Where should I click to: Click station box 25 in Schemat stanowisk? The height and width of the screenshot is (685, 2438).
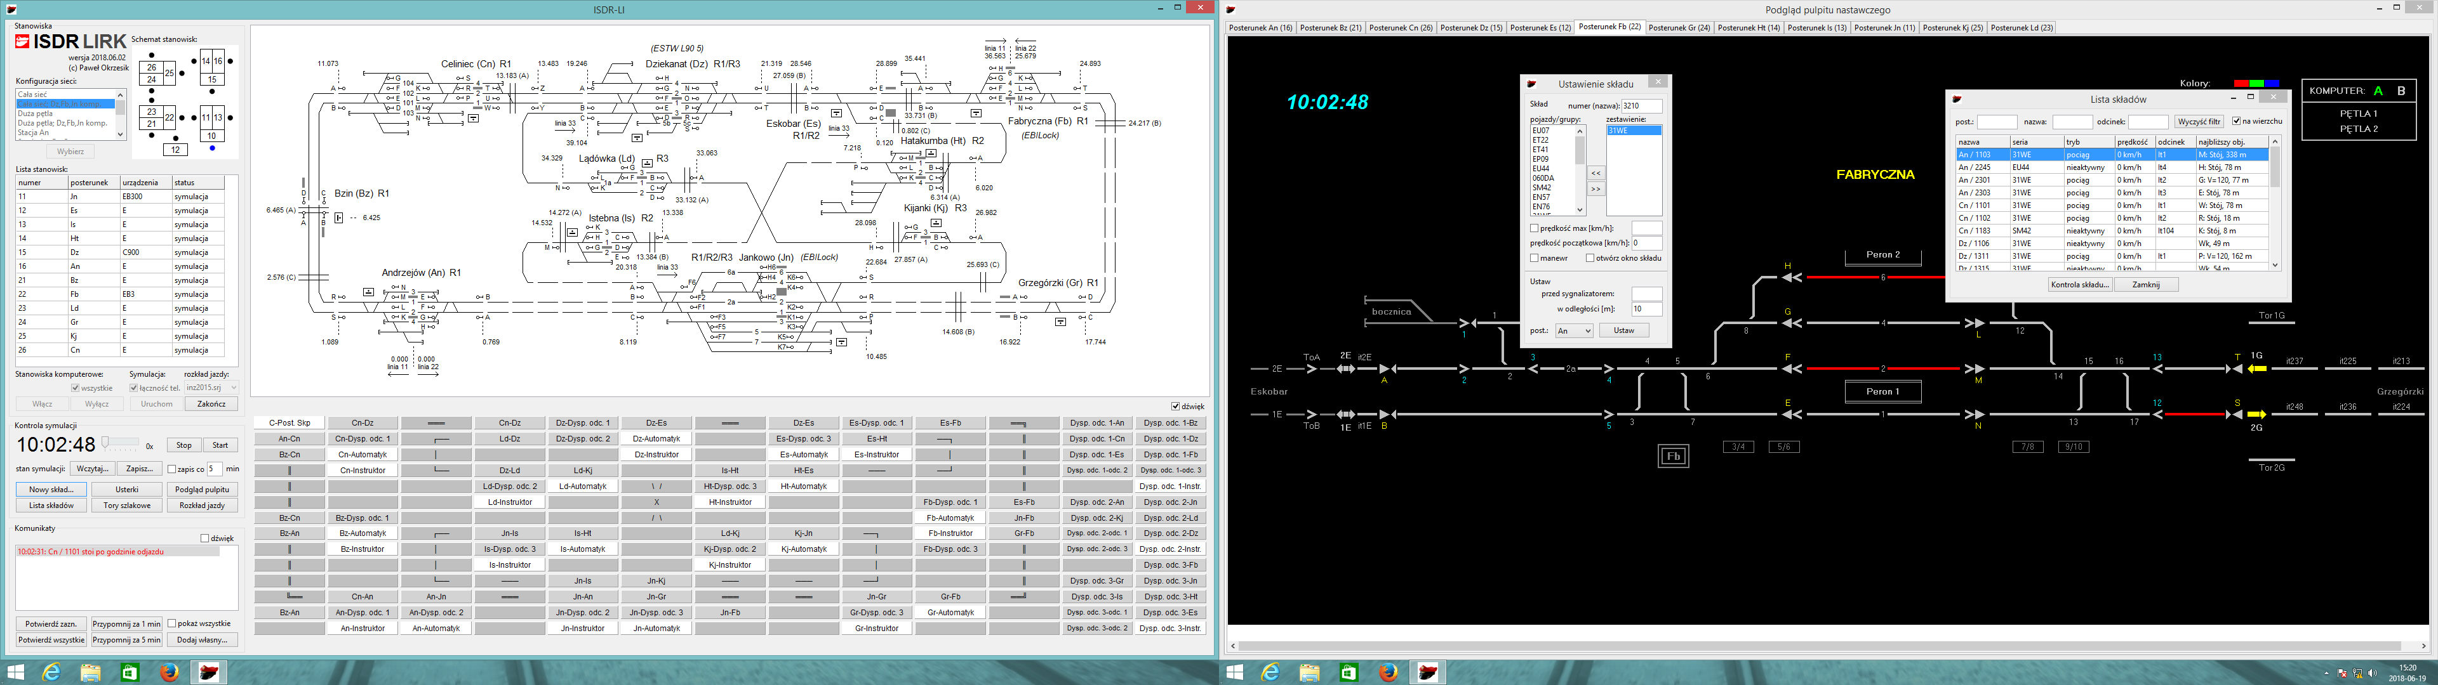coord(170,73)
